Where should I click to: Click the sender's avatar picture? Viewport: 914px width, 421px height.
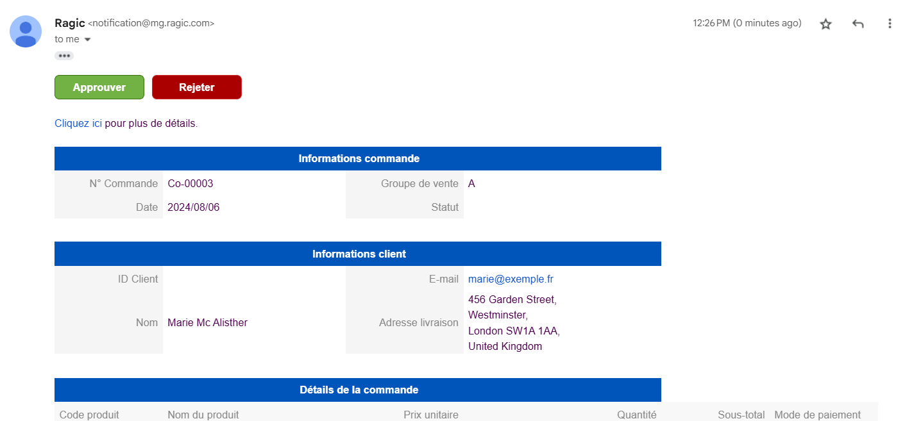[26, 31]
